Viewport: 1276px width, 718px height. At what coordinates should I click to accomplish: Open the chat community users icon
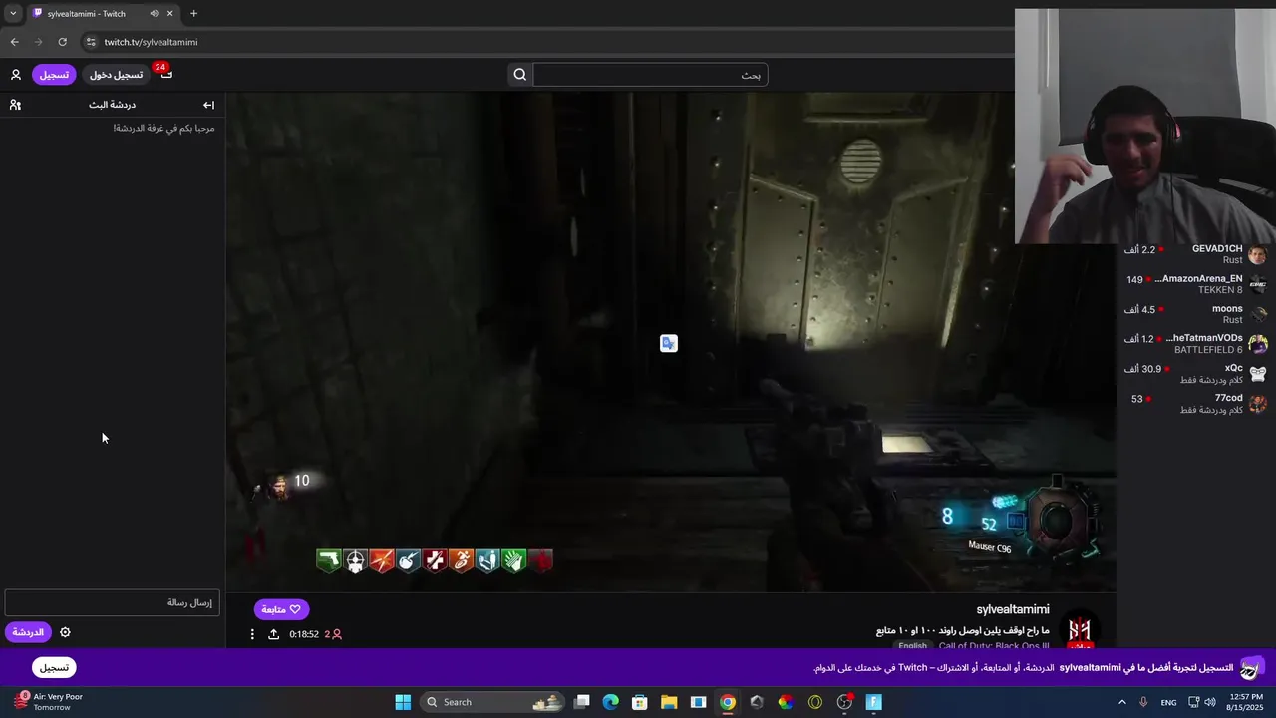15,105
